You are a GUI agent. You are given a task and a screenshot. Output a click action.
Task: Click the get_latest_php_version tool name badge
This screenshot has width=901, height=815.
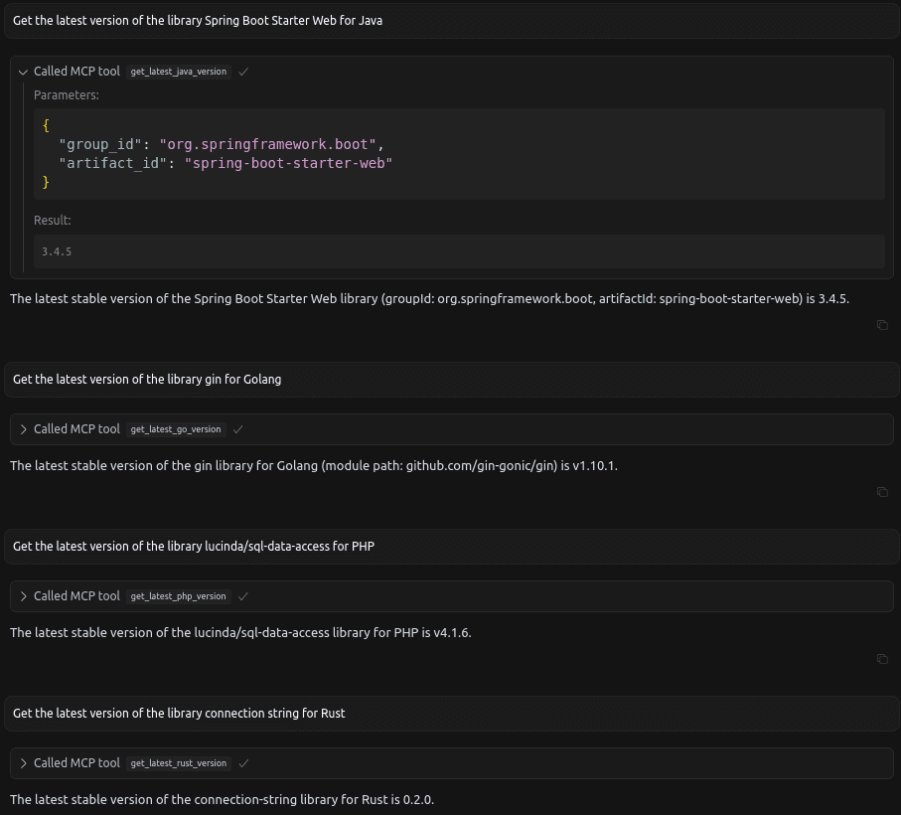coord(178,596)
